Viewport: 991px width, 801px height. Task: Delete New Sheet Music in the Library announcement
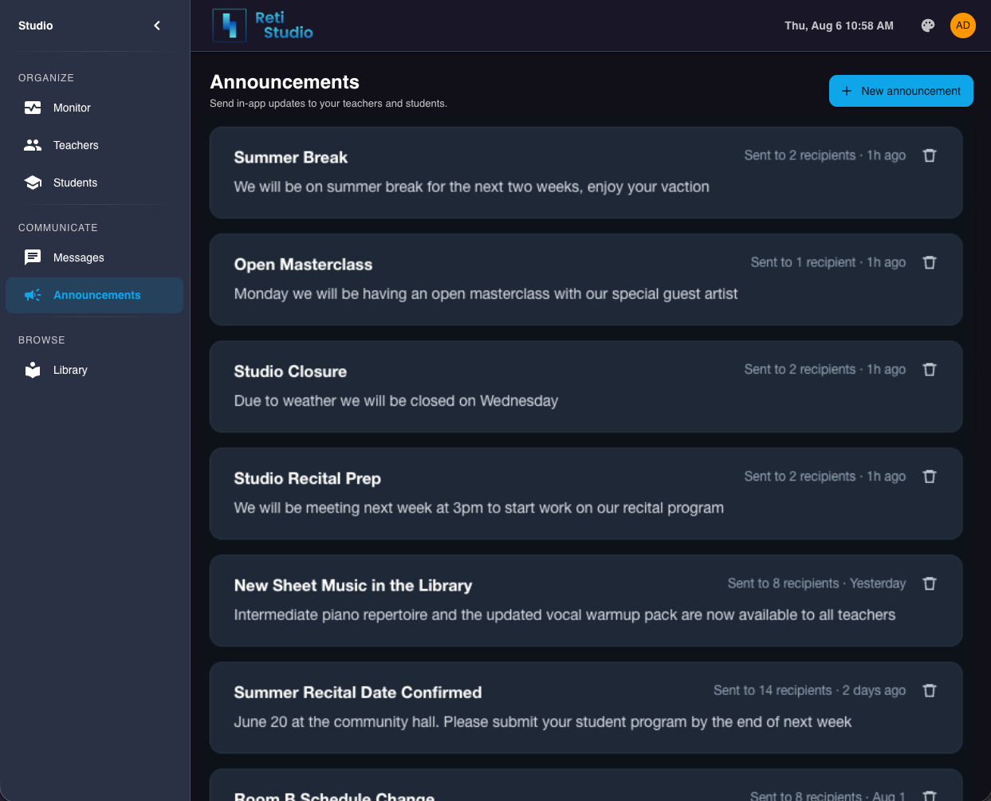[930, 583]
